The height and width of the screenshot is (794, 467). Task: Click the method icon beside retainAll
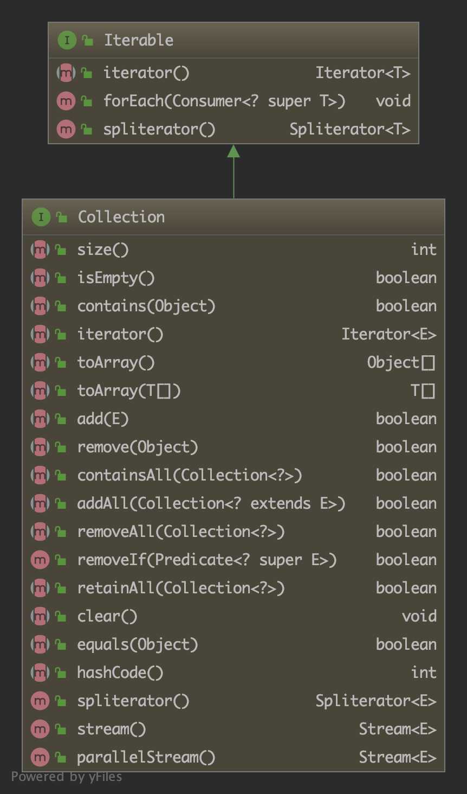[40, 588]
